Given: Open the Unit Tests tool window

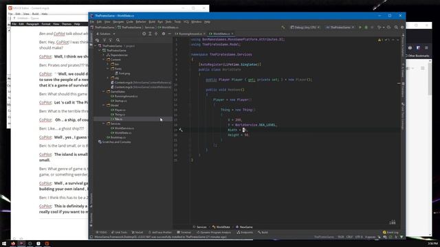Looking at the screenshot, I should coord(119,233).
